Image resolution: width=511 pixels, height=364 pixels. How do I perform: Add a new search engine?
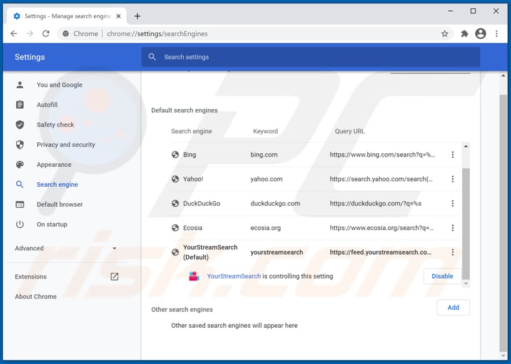coord(453,307)
